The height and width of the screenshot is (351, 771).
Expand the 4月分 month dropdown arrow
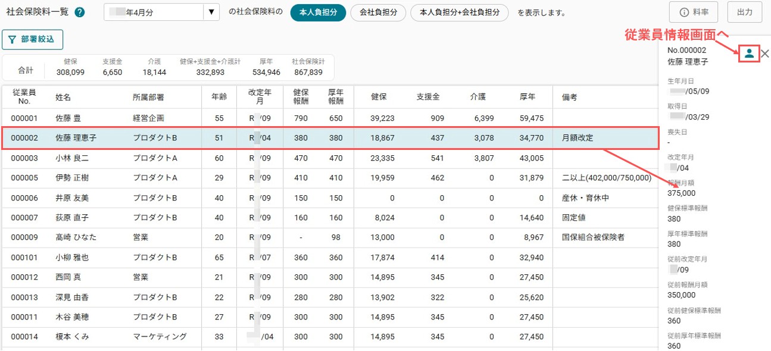(211, 12)
